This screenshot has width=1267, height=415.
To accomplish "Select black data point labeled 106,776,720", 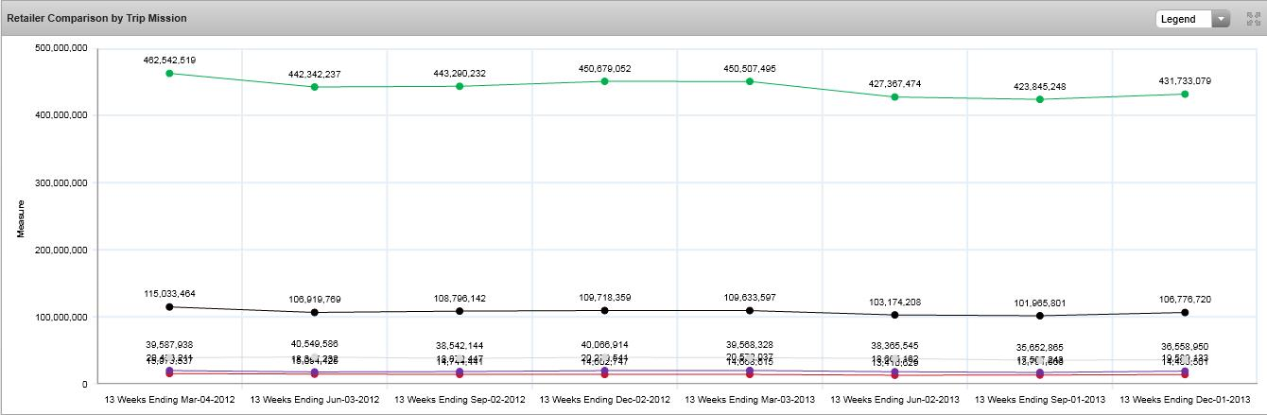I will click(x=1185, y=312).
